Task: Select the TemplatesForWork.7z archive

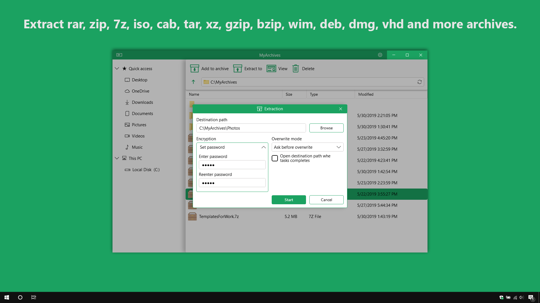Action: tap(219, 217)
